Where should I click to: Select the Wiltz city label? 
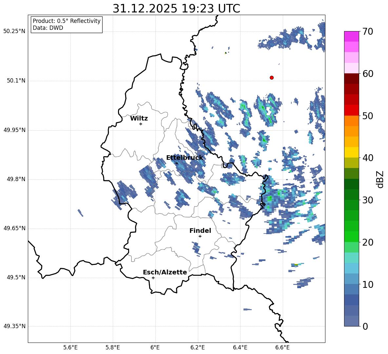pyautogui.click(x=139, y=119)
